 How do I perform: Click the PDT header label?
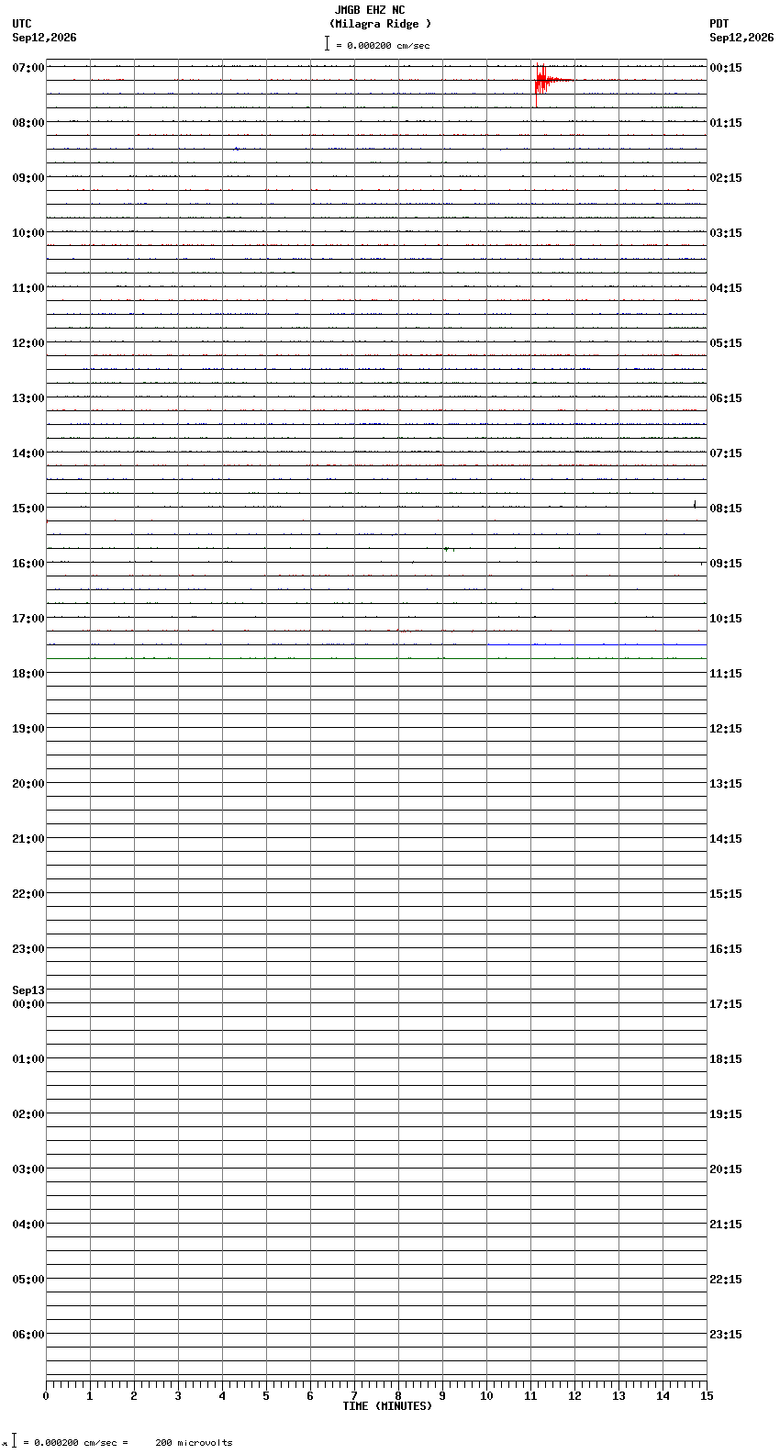pyautogui.click(x=719, y=24)
